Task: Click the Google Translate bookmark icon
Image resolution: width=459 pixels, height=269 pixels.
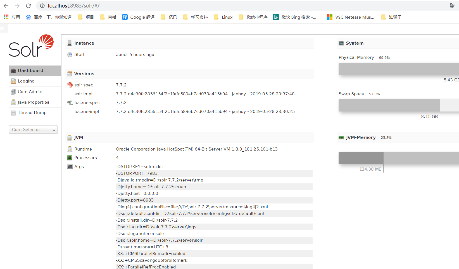Action: tap(125, 17)
